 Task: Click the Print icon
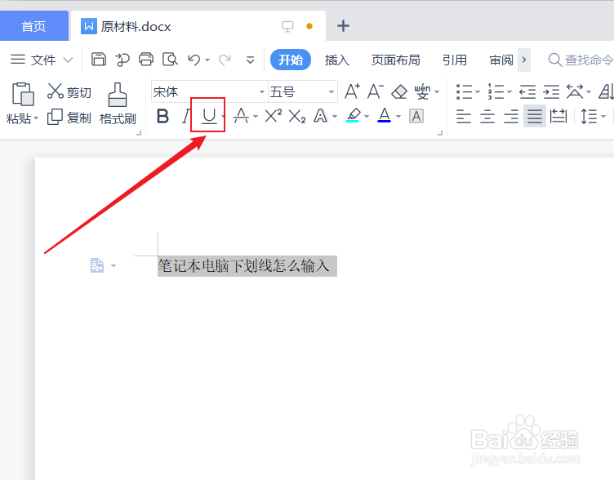click(146, 60)
